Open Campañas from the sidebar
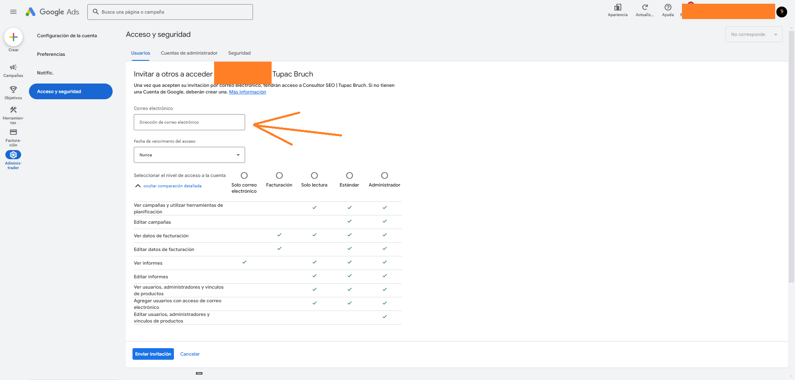This screenshot has width=795, height=380. pyautogui.click(x=13, y=68)
